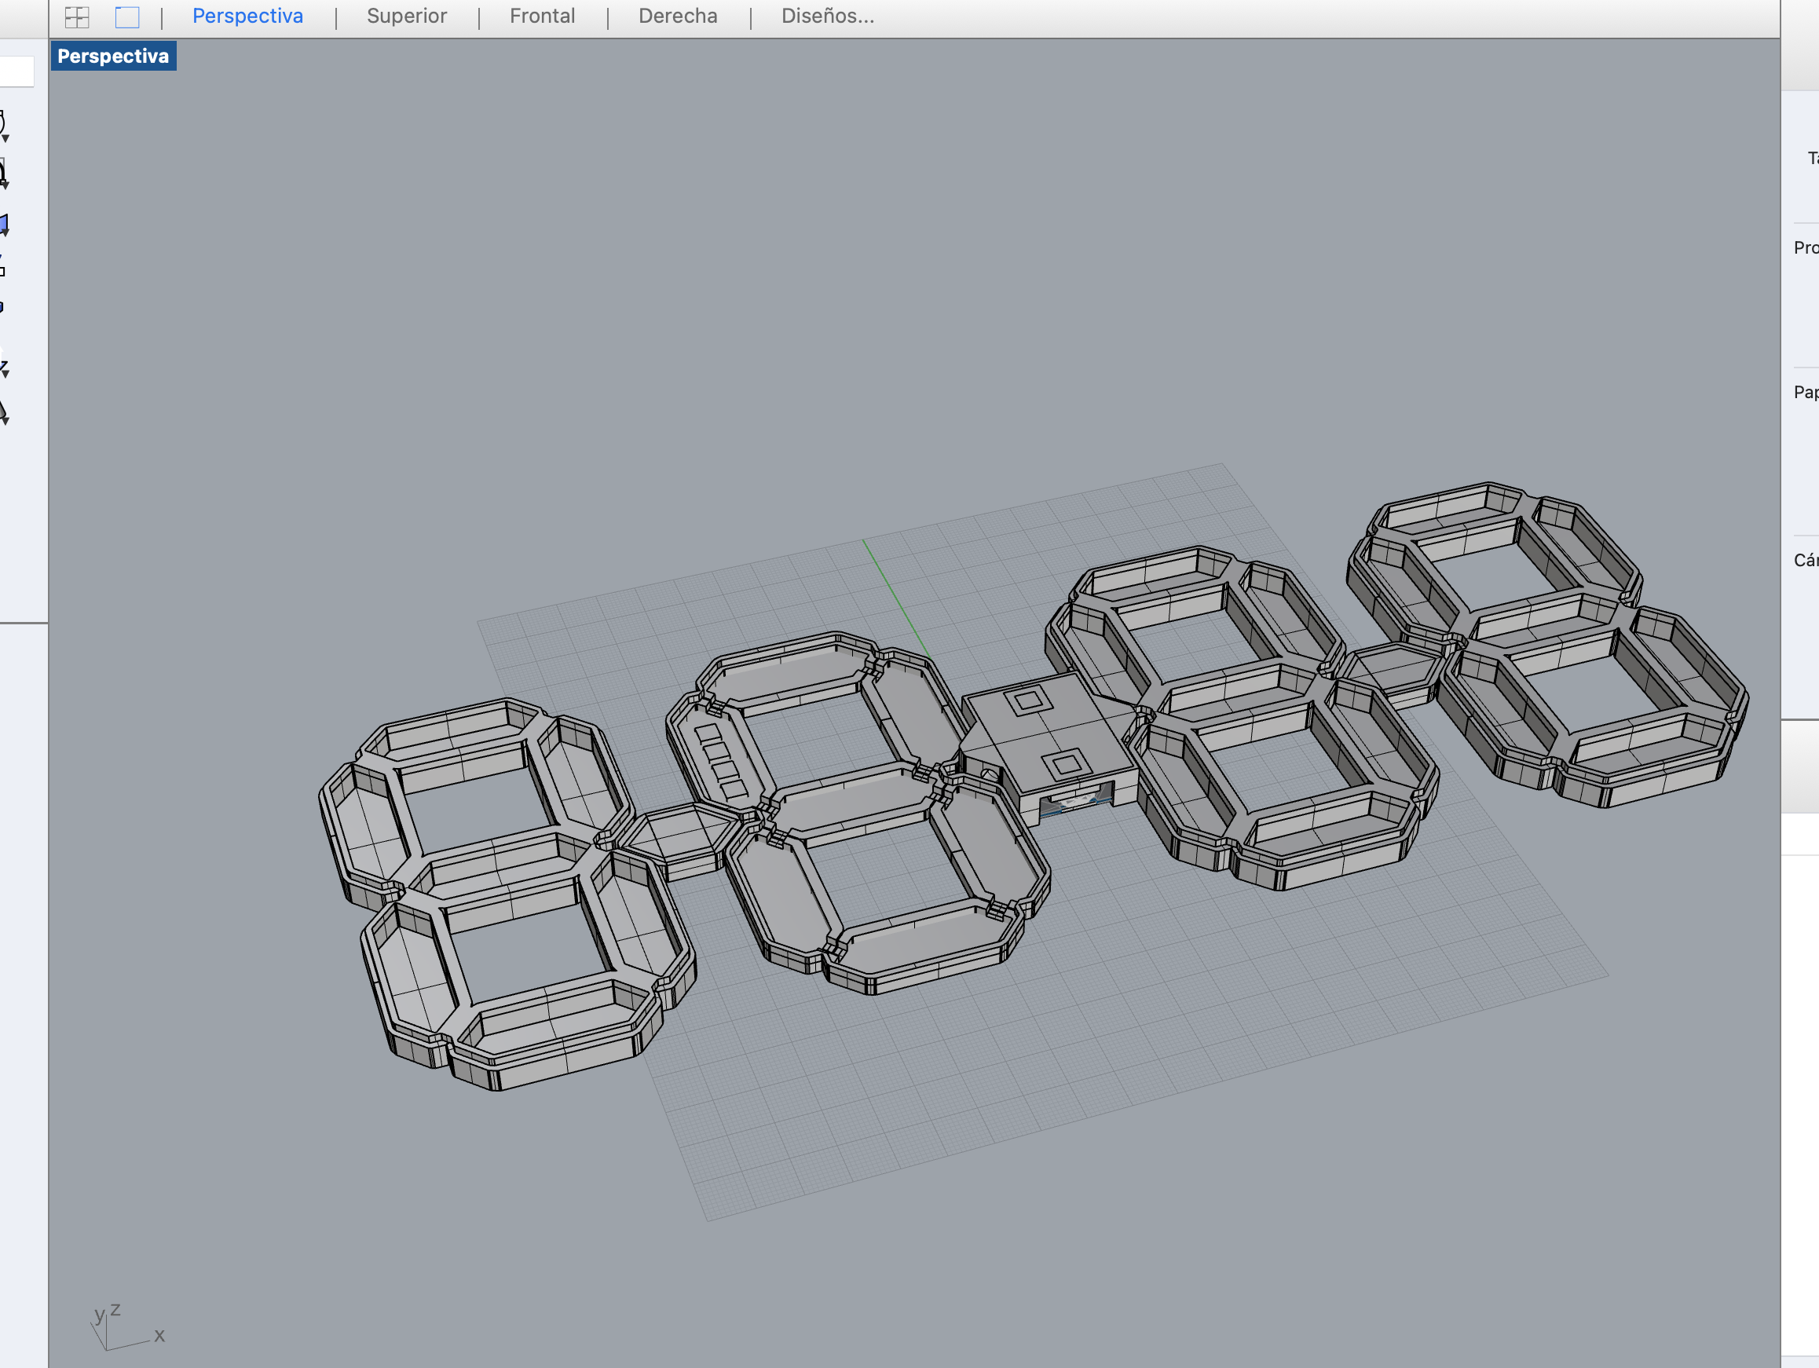Open the Perspectiva viewport tab
This screenshot has width=1819, height=1368.
[247, 16]
